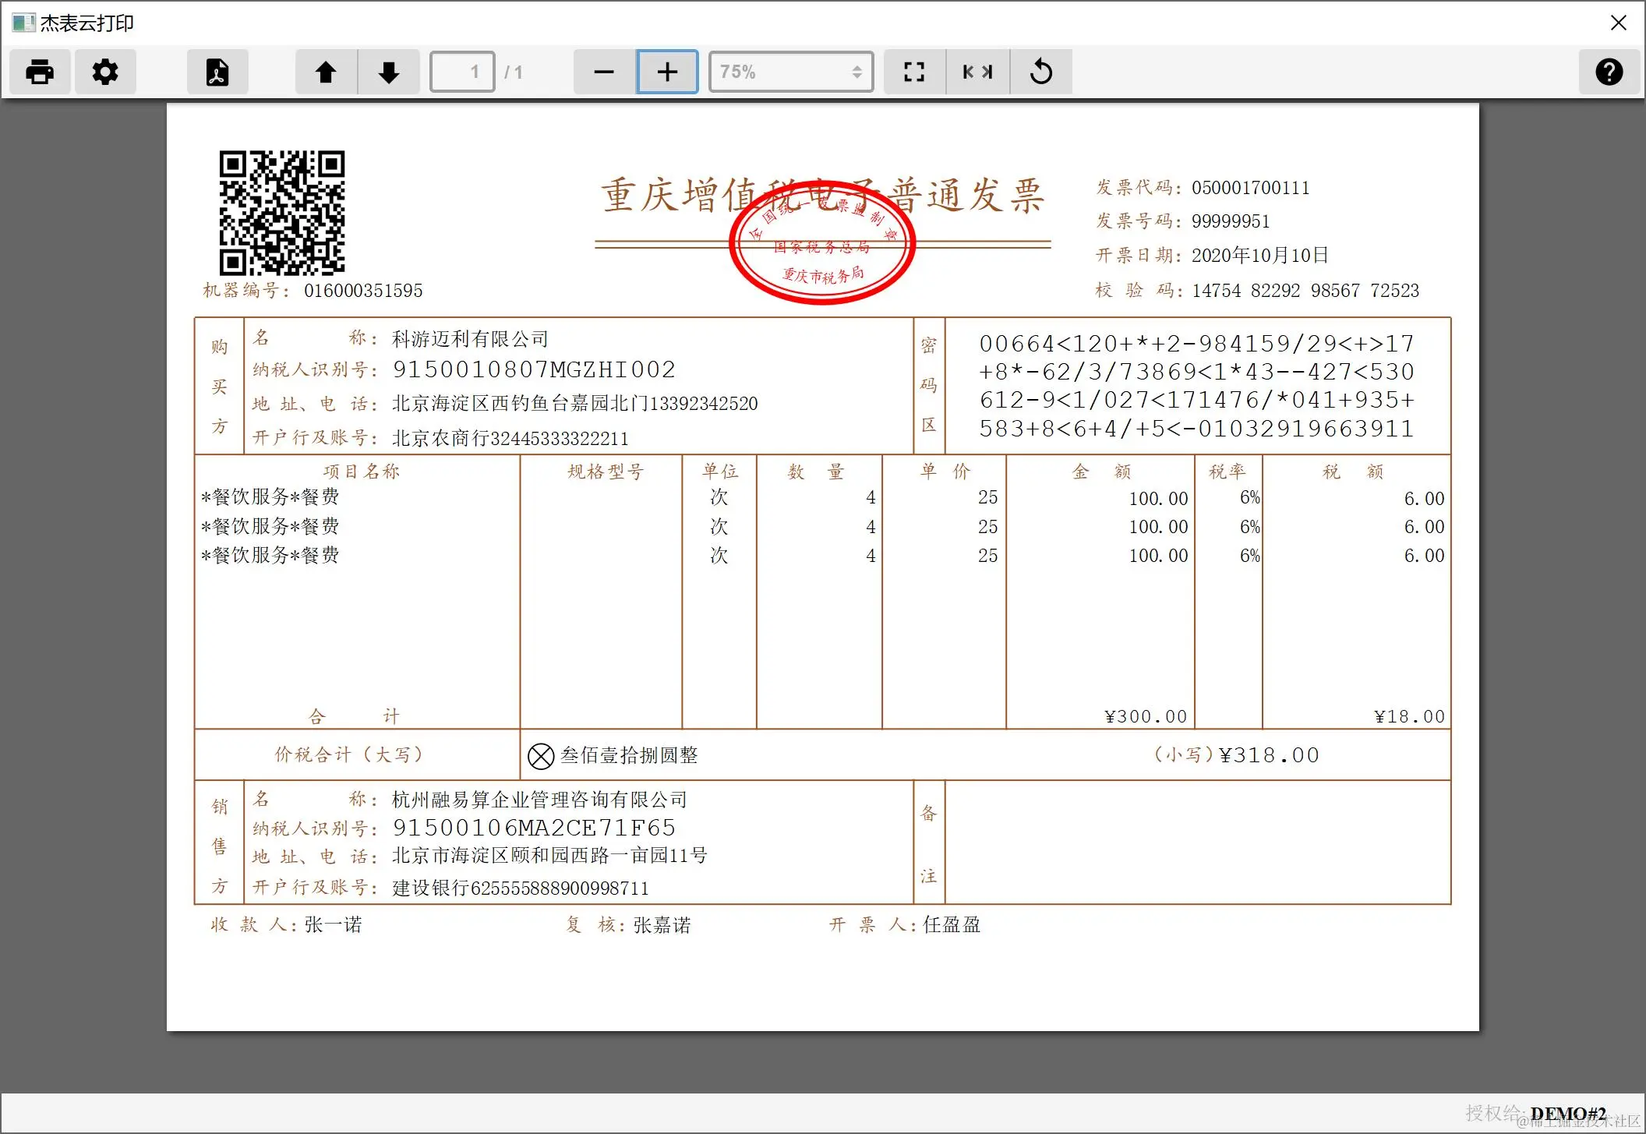The width and height of the screenshot is (1646, 1134).
Task: Click the total amount ¥318.00 text
Action: pyautogui.click(x=1269, y=754)
